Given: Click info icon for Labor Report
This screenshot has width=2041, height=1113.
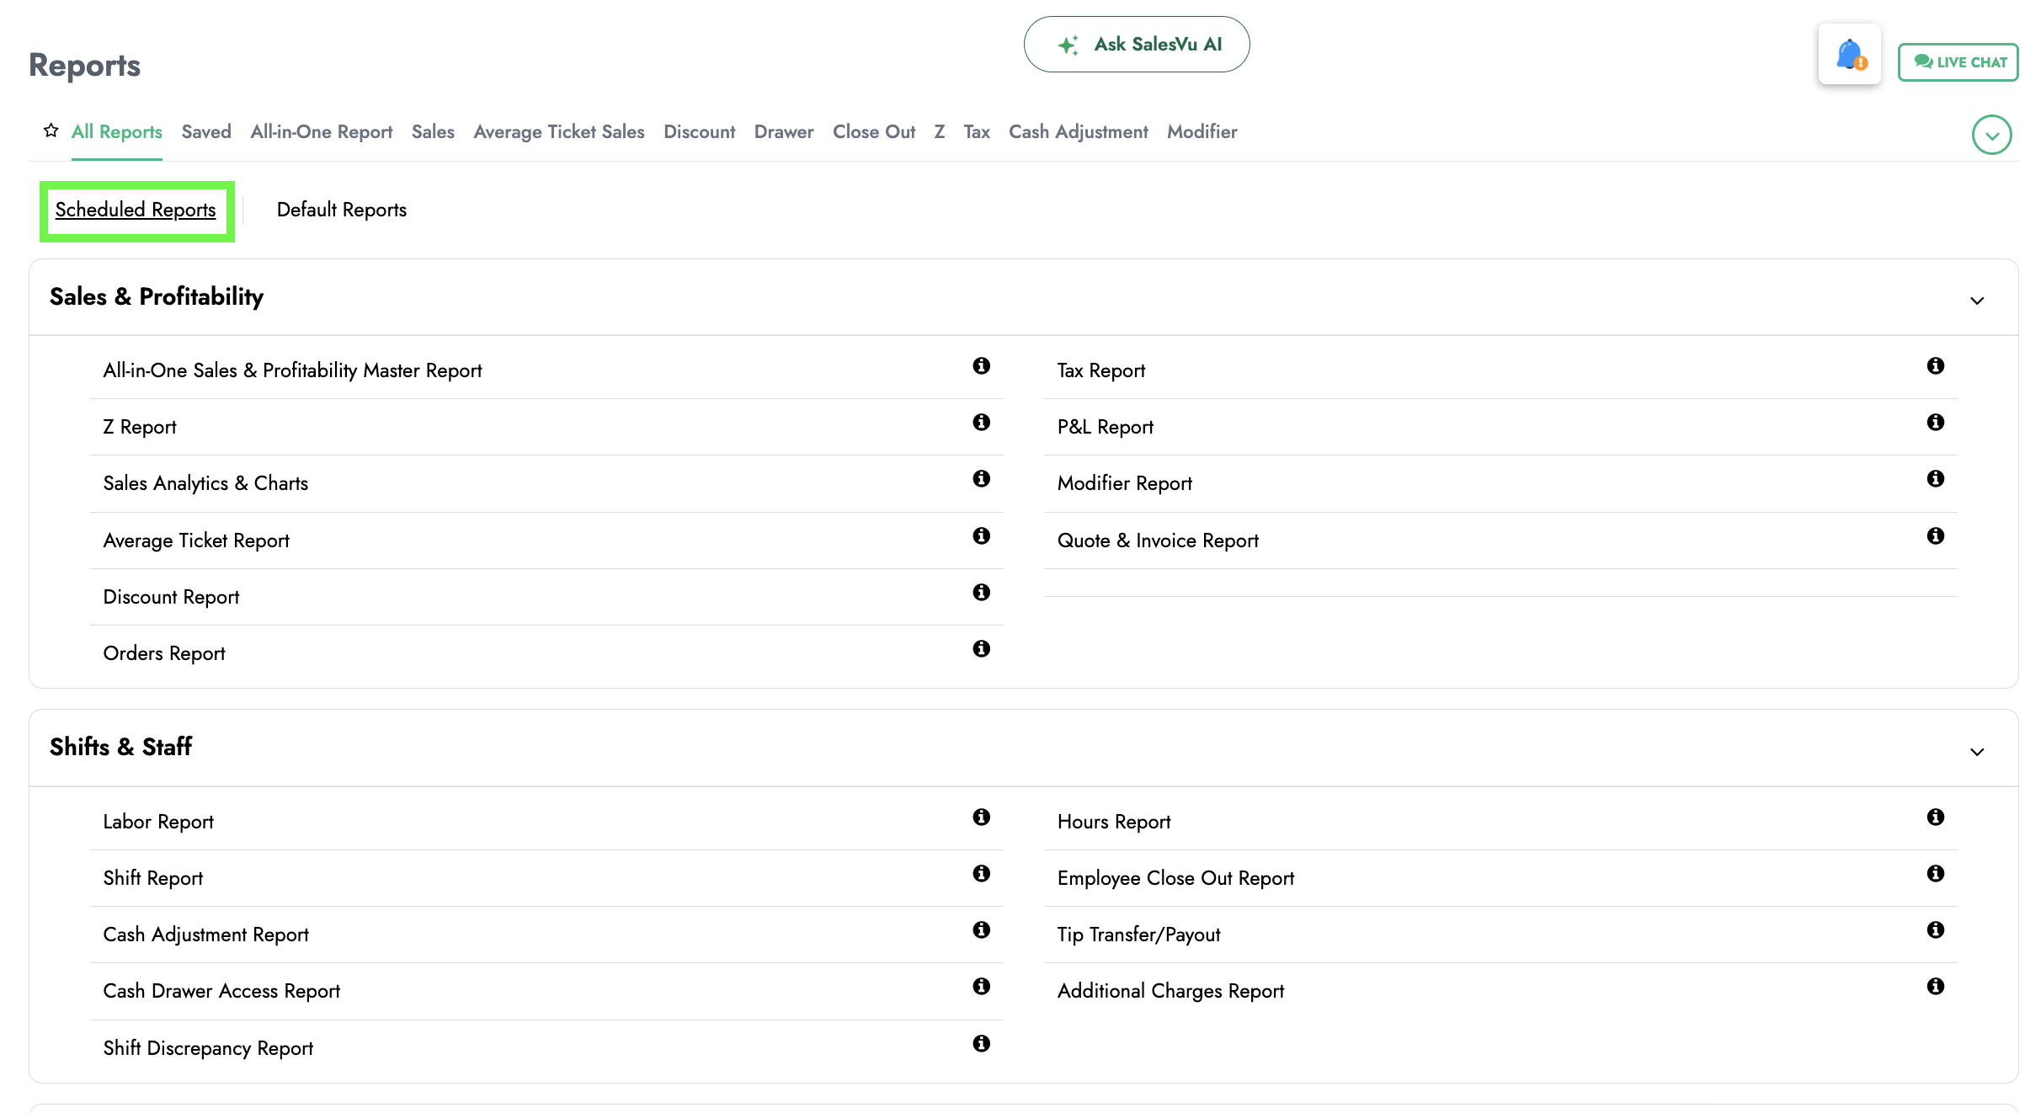Looking at the screenshot, I should tap(981, 817).
